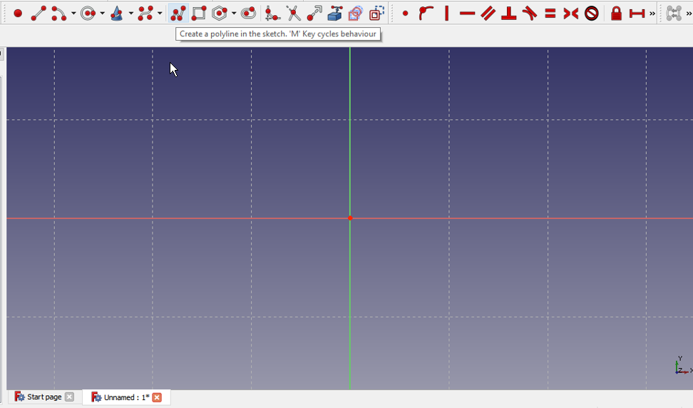The image size is (693, 408).
Task: Open the polygon tools dropdown arrow
Action: tap(234, 14)
